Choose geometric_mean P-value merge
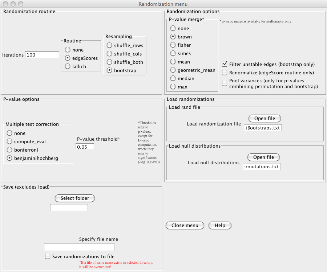327x272 pixels. coord(173,70)
